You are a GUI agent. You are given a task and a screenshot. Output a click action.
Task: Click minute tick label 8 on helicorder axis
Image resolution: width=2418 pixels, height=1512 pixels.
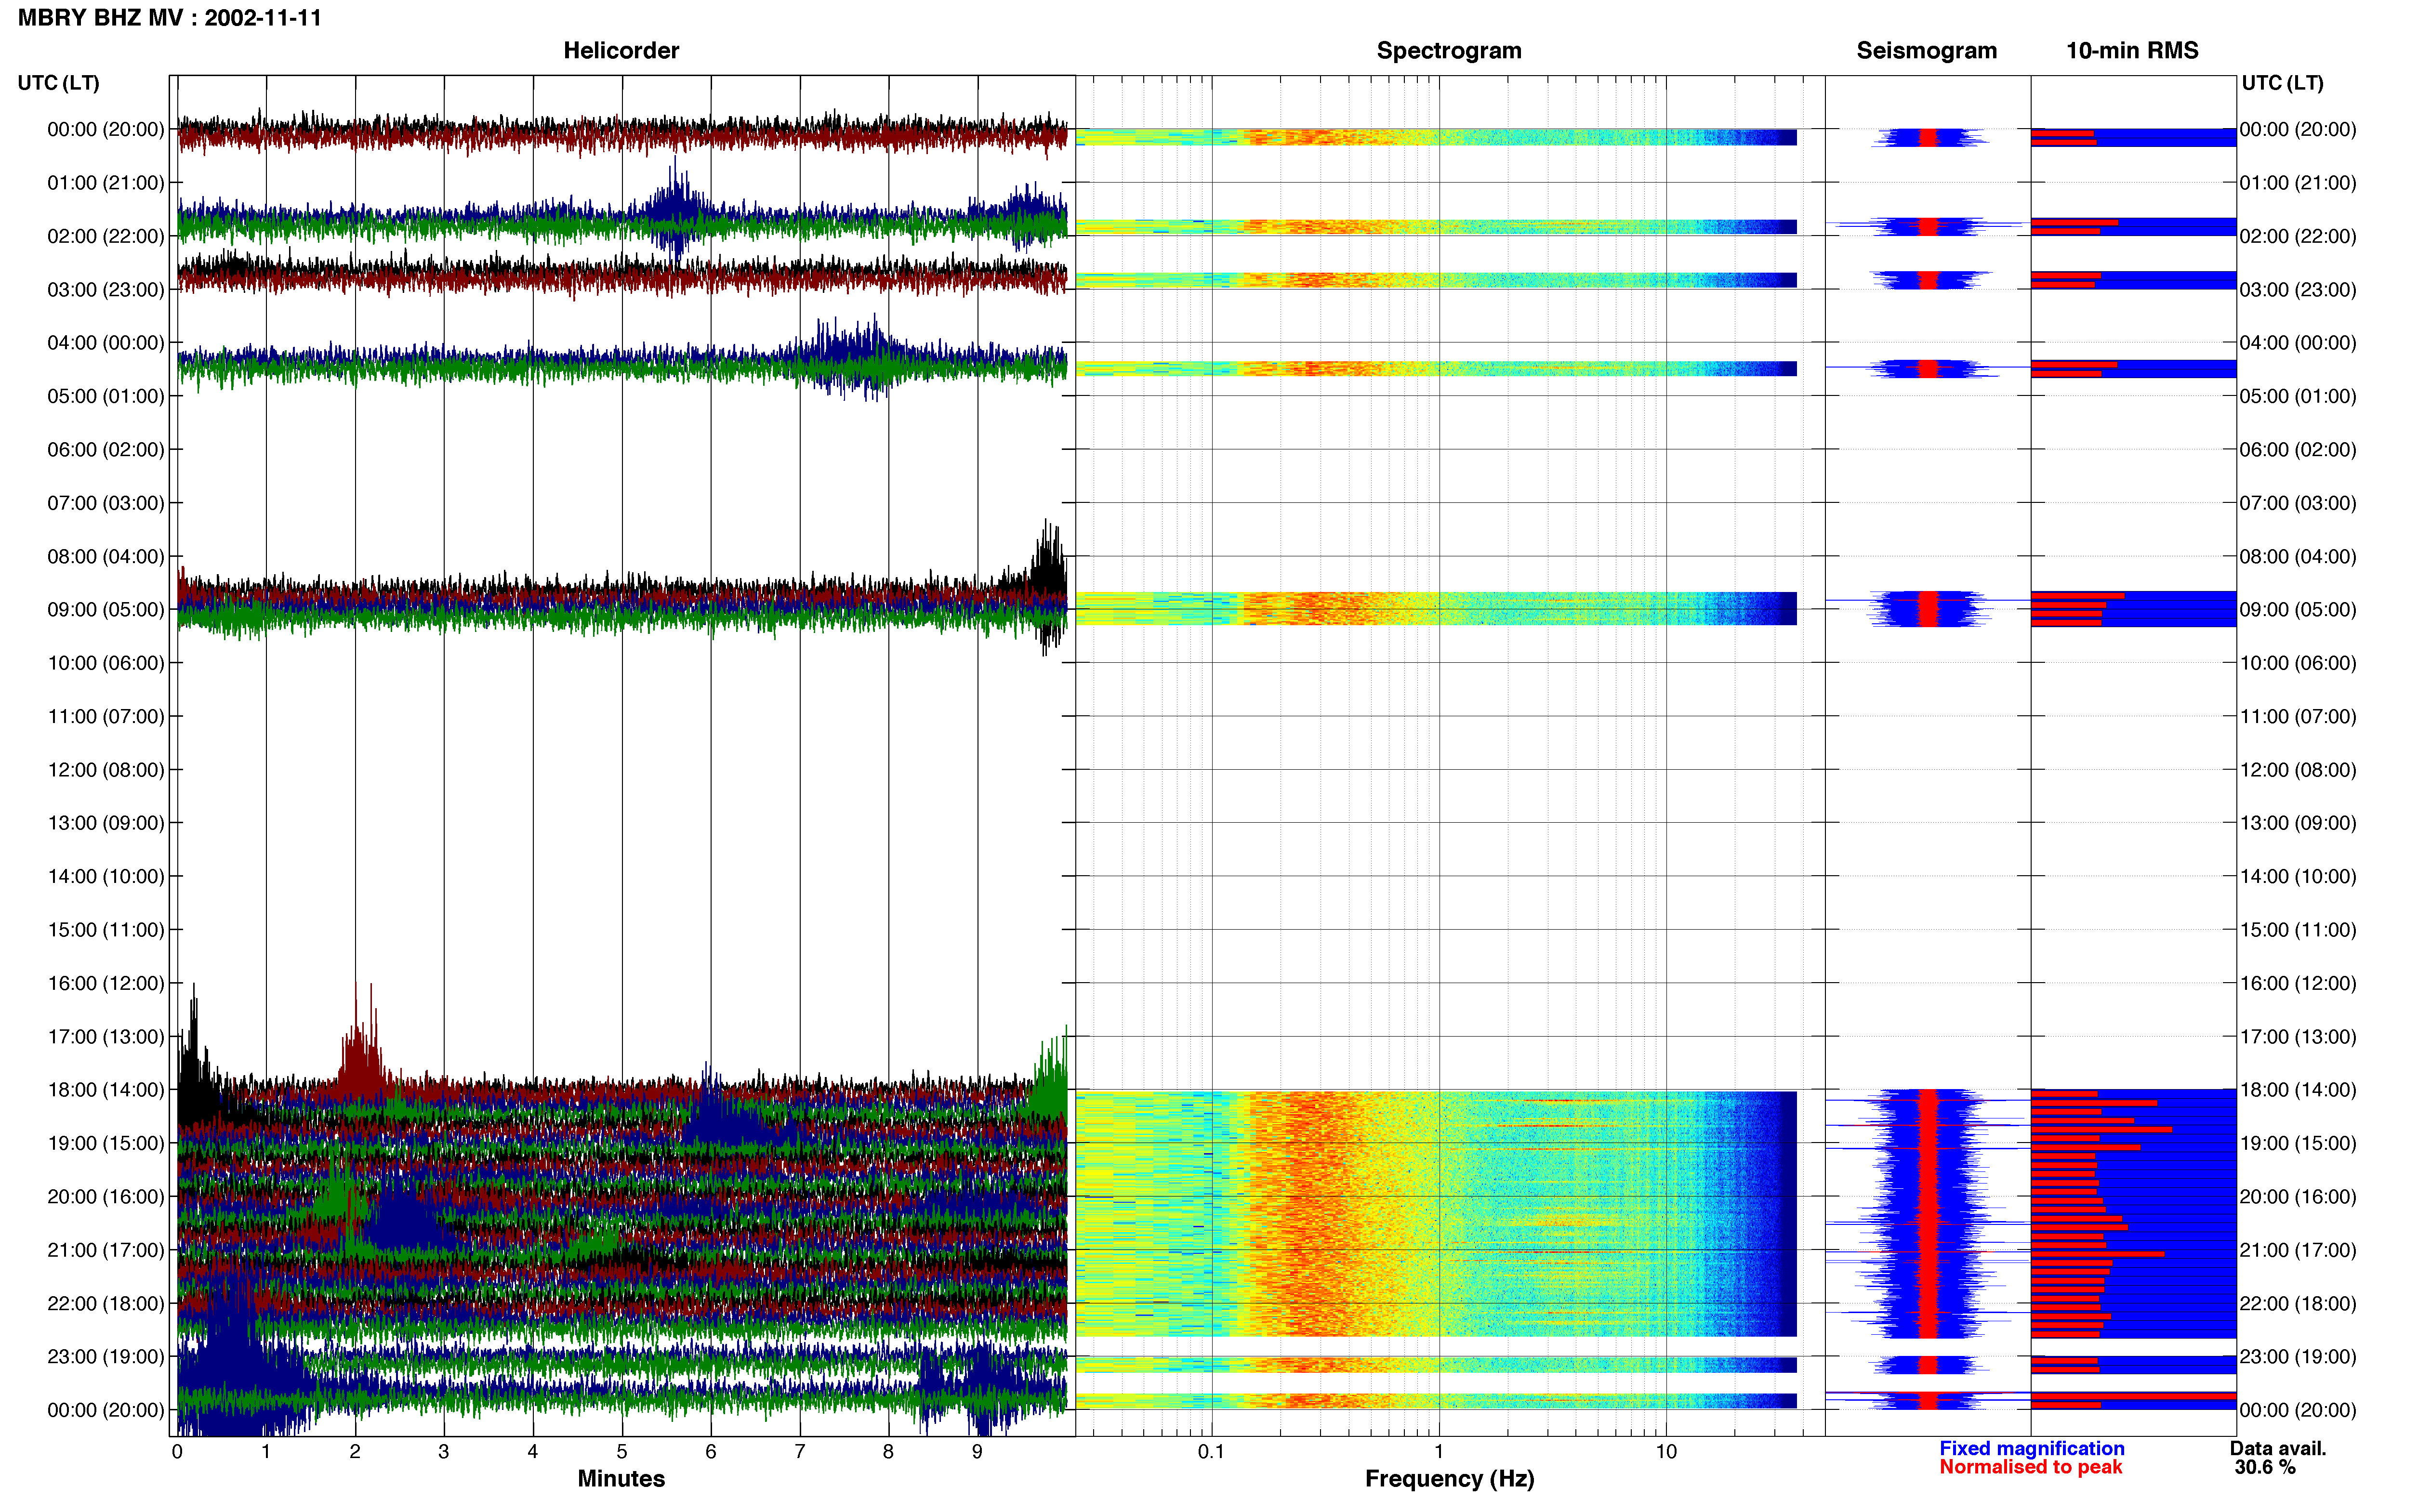pyautogui.click(x=888, y=1451)
